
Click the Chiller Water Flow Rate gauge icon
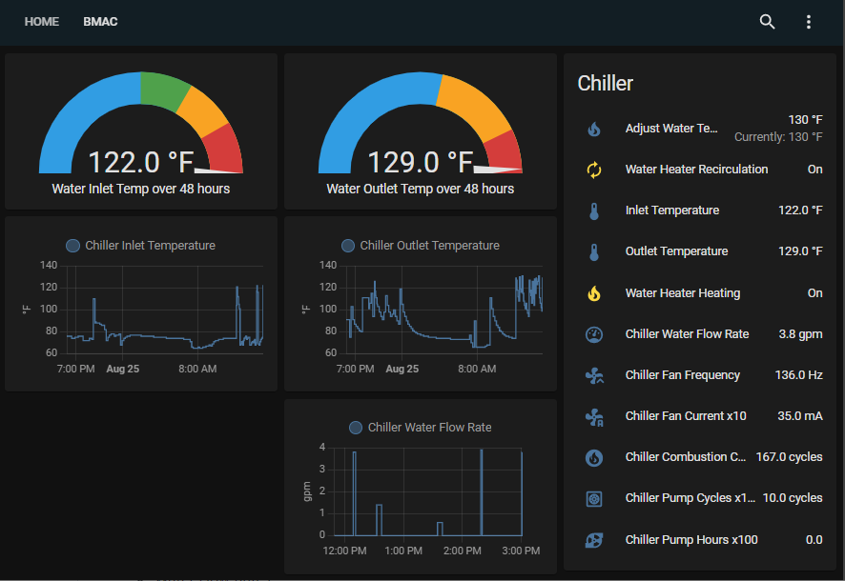(x=594, y=334)
